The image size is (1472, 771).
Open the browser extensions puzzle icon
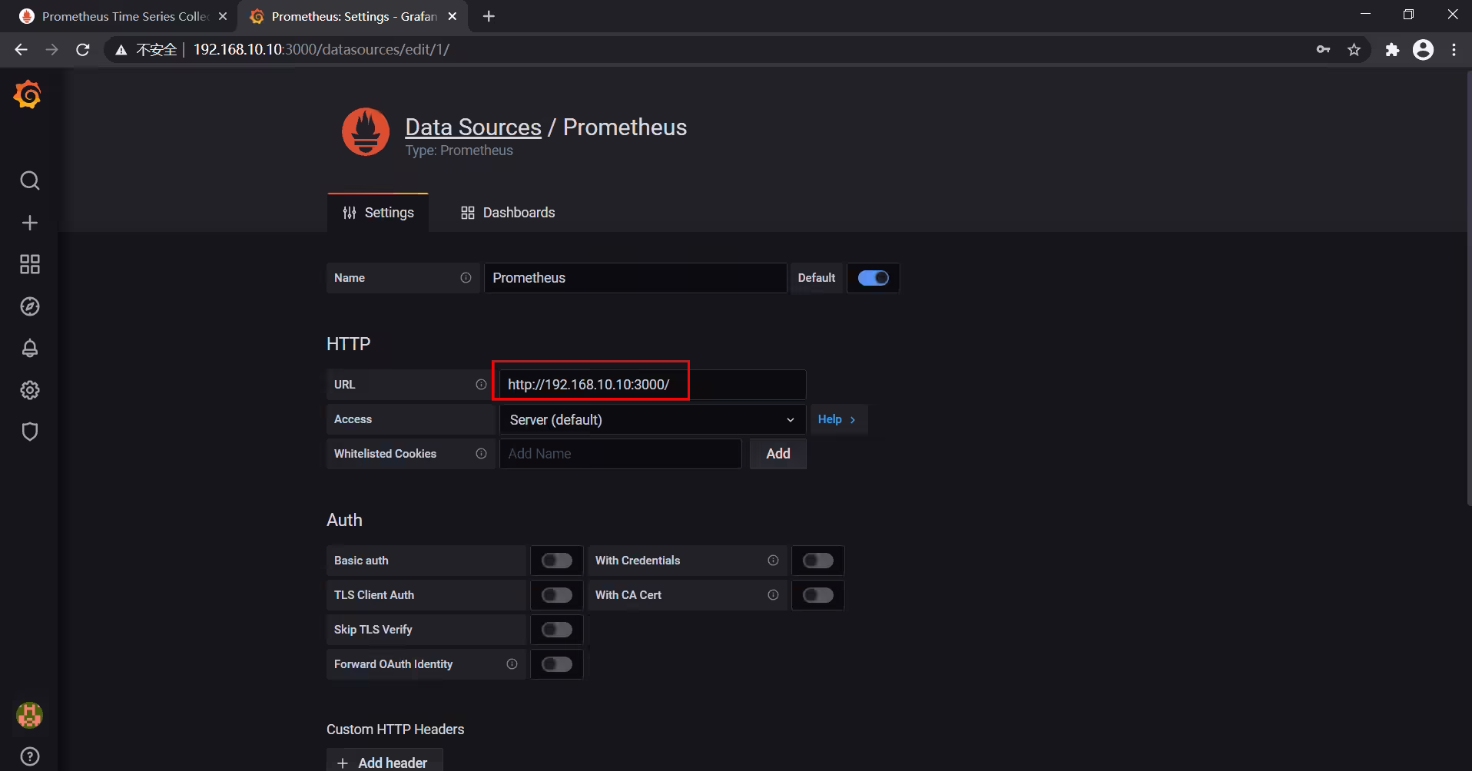[1392, 50]
